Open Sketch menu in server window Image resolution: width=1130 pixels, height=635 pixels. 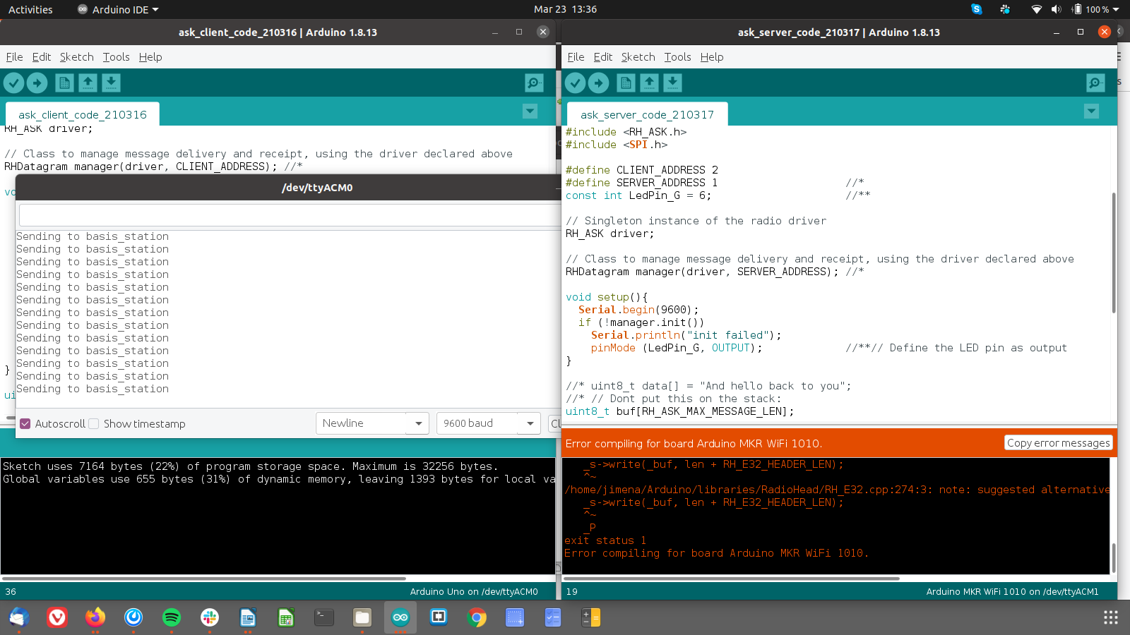tap(638, 57)
